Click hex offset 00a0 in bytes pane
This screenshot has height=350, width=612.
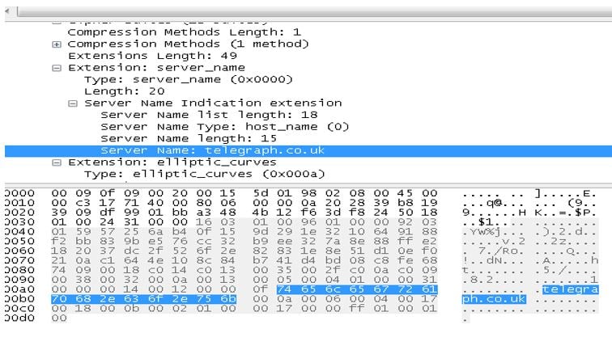point(19,289)
